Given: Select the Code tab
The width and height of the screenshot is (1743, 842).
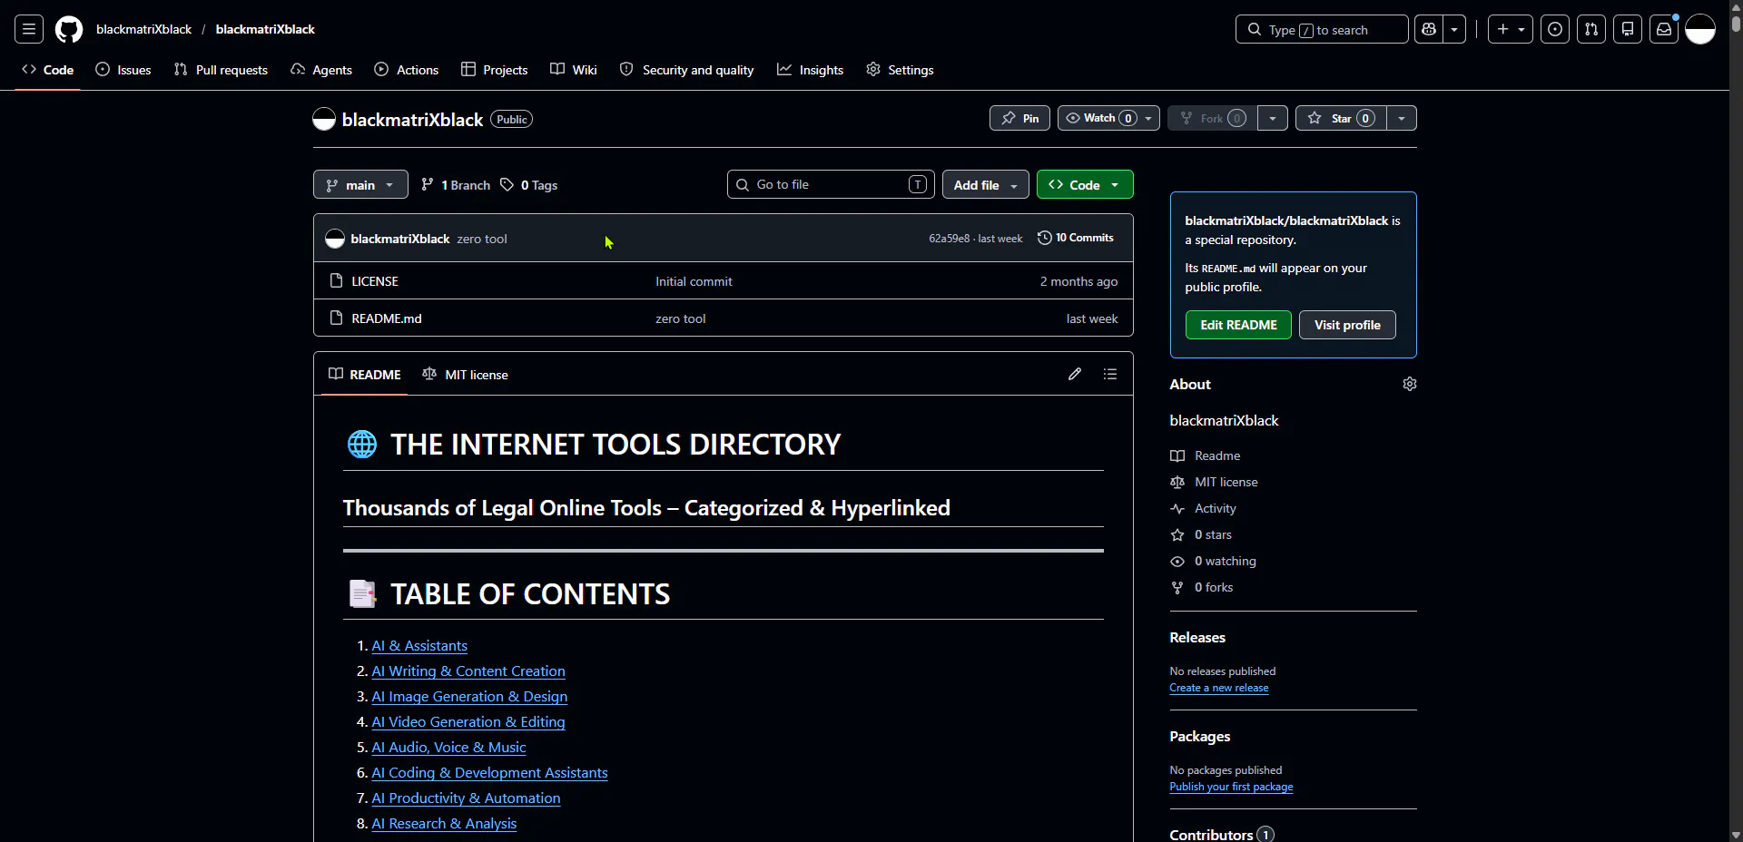Looking at the screenshot, I should point(48,70).
